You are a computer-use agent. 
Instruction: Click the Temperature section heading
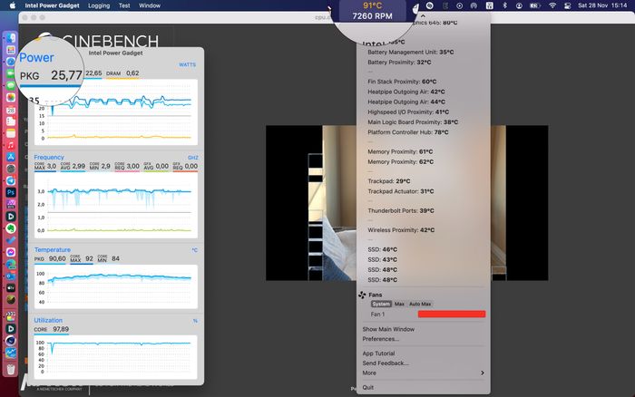pos(53,249)
